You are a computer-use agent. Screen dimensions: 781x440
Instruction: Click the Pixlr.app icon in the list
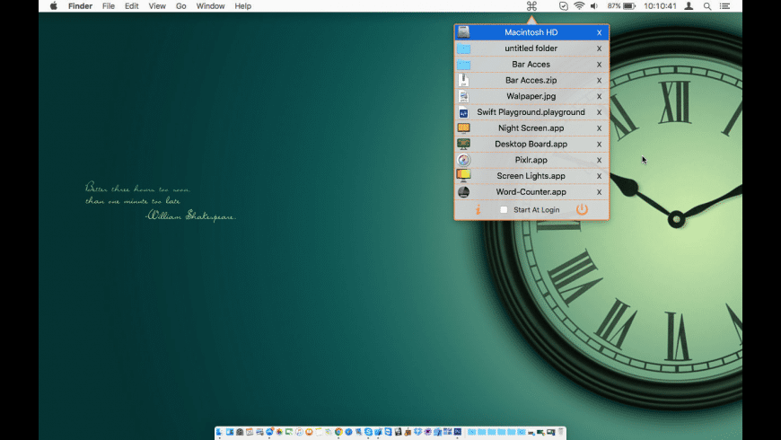[x=463, y=160]
